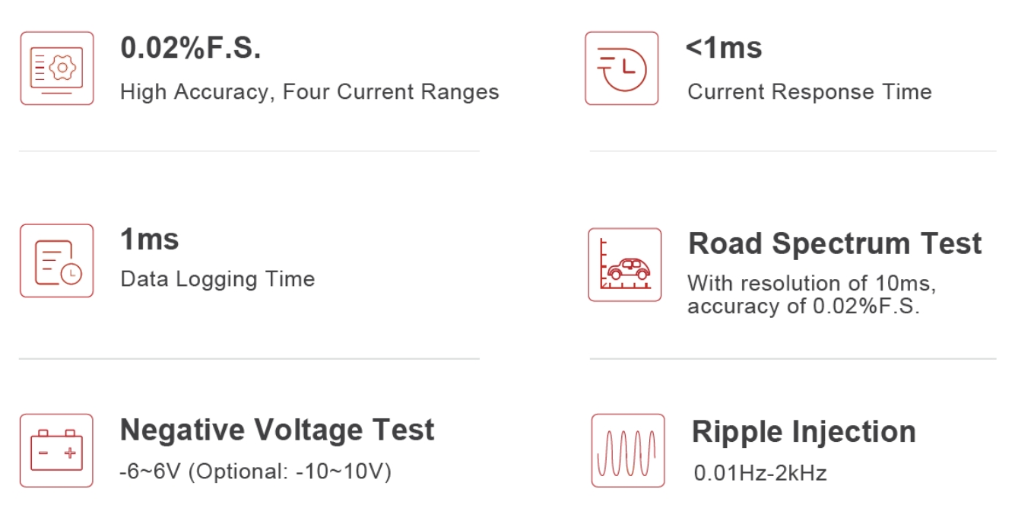This screenshot has height=505, width=1015.
Task: Click divider line below High Accuracy section
Action: point(249,151)
